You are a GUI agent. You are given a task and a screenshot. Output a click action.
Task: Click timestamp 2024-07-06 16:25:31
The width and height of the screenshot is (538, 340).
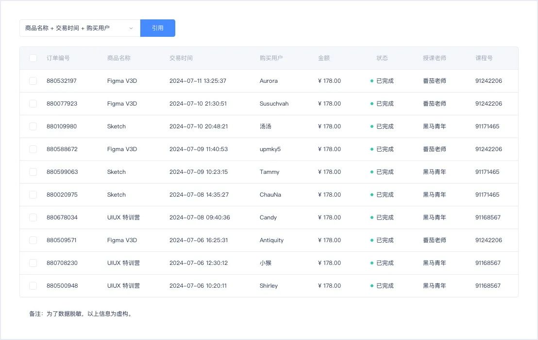coord(199,240)
